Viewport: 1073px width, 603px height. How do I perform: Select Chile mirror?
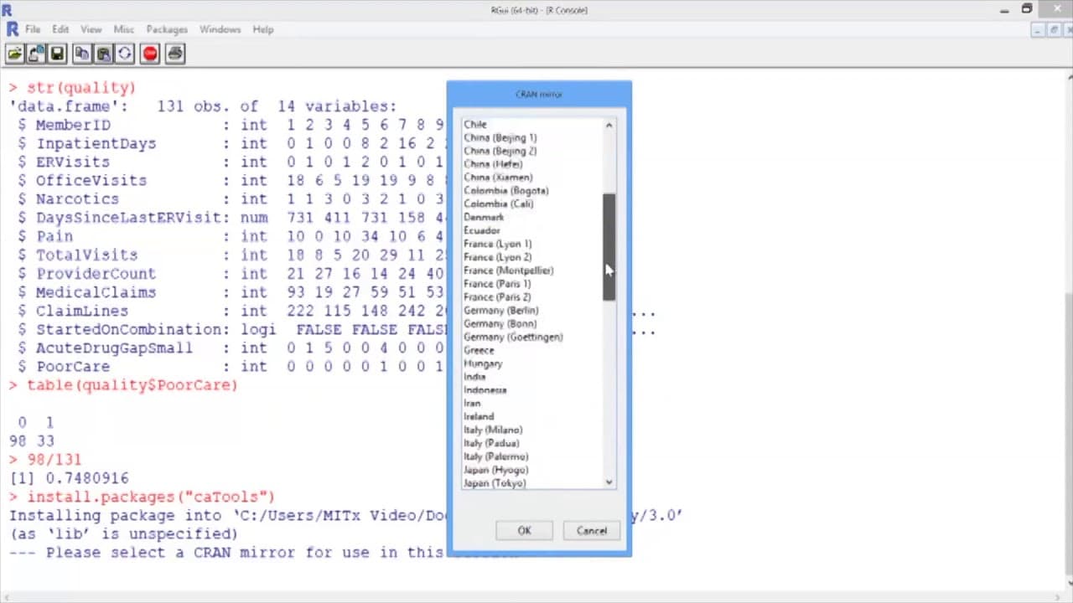coord(475,124)
